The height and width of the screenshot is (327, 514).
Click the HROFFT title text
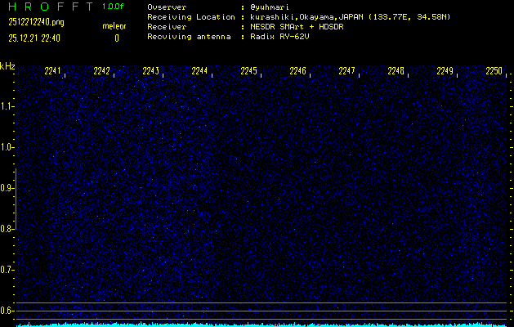coord(50,7)
